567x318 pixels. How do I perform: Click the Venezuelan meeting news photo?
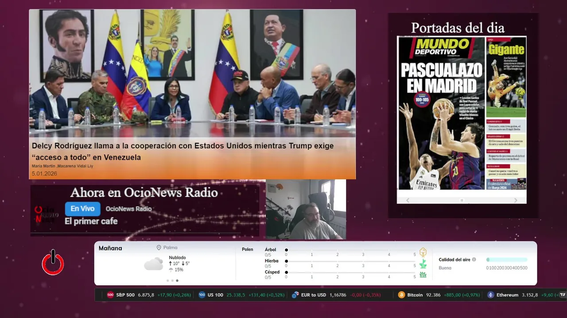click(192, 73)
